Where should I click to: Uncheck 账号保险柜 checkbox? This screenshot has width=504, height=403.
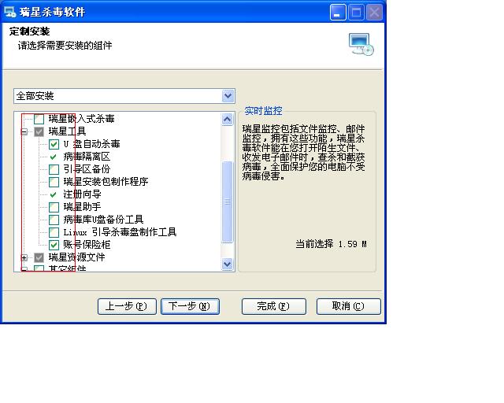coord(54,245)
